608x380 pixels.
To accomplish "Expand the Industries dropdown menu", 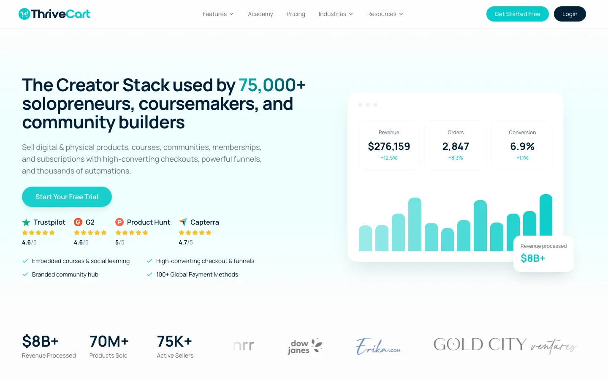I will pos(336,14).
